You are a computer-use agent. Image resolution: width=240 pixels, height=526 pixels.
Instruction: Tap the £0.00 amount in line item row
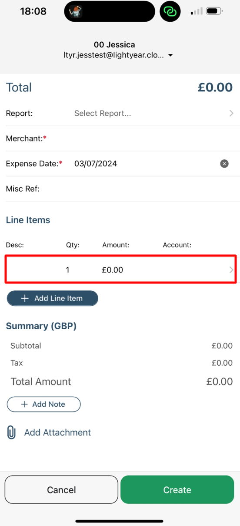click(x=113, y=270)
